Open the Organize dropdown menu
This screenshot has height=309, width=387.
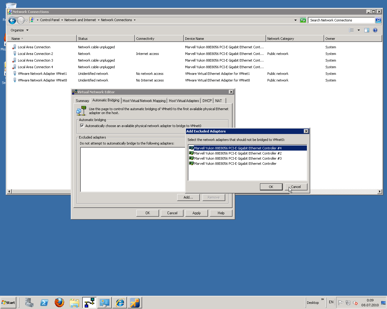tap(19, 30)
